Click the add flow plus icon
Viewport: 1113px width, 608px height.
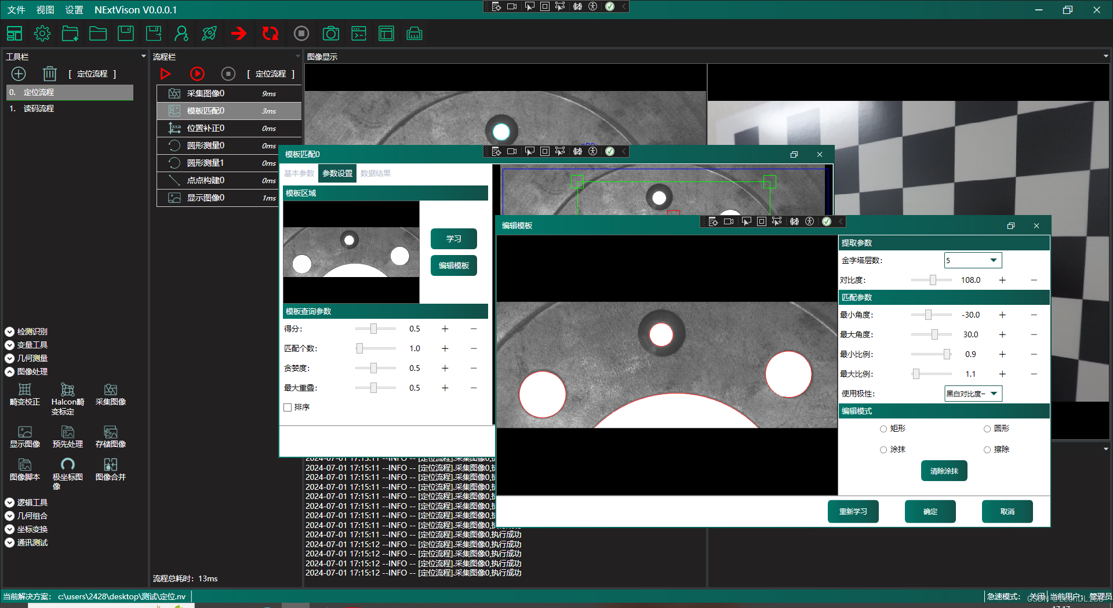[x=19, y=74]
